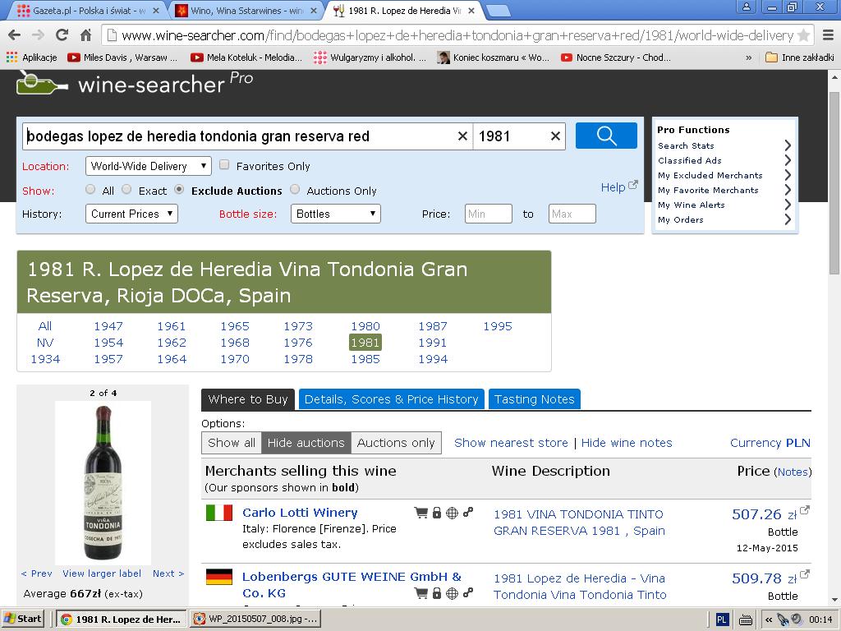Change the Currency PLN setting
841x631 pixels.
[x=770, y=443]
